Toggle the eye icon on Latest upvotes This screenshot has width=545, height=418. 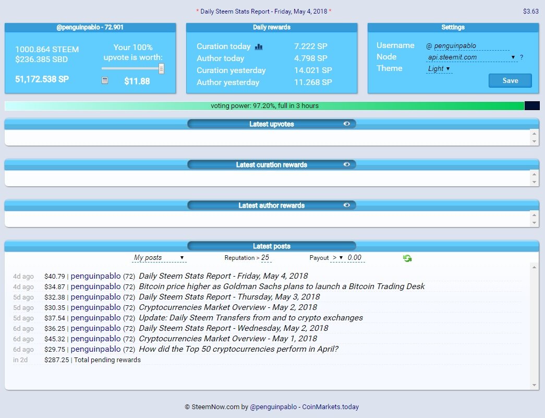coord(346,124)
